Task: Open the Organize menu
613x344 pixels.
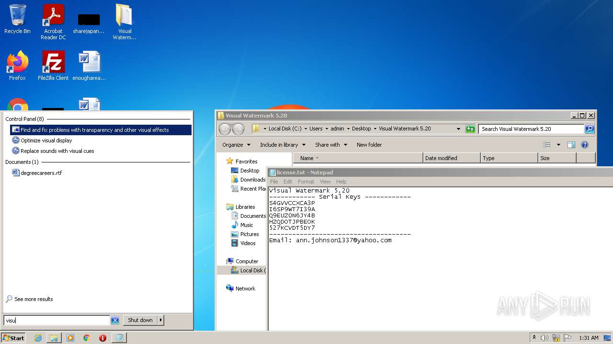Action: coord(236,145)
